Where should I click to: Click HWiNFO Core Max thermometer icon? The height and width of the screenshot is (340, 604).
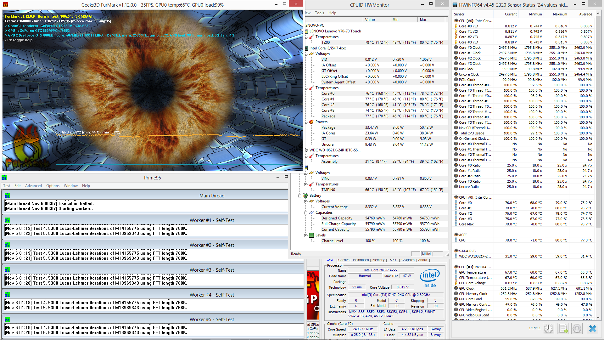click(456, 224)
